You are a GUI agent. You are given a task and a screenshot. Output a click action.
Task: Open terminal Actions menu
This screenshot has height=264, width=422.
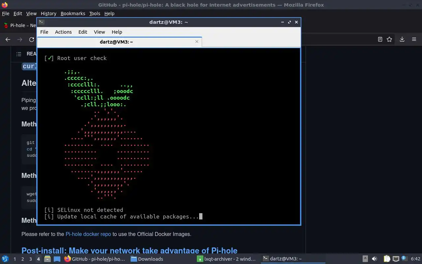click(63, 32)
